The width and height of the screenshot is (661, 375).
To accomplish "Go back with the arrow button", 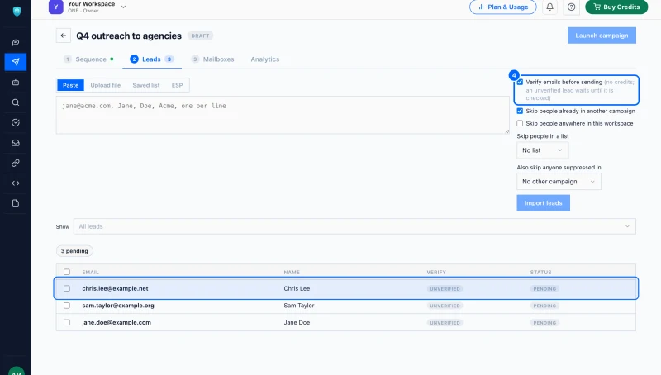I will (64, 36).
